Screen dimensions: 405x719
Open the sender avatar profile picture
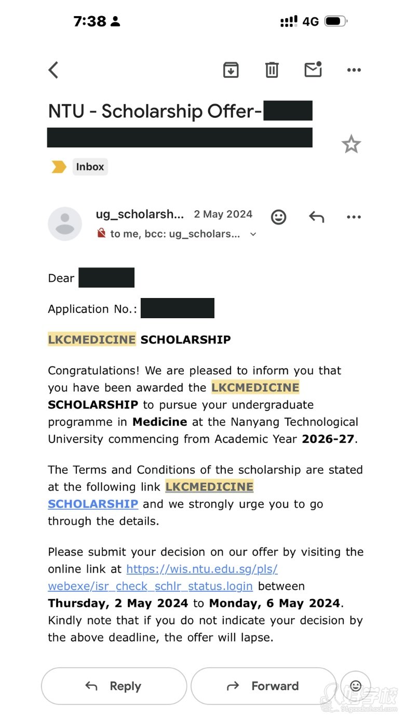[x=65, y=224]
